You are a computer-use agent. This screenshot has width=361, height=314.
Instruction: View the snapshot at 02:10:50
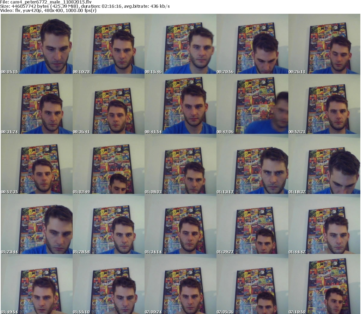[x=324, y=284]
